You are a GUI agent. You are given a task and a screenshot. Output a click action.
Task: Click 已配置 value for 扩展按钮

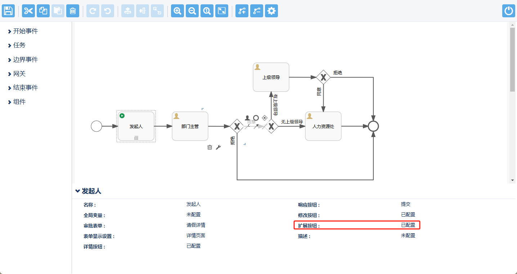point(408,225)
